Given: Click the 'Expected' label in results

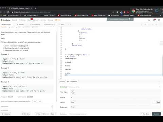Looking at the screenshot, I should pyautogui.click(x=64, y=107).
